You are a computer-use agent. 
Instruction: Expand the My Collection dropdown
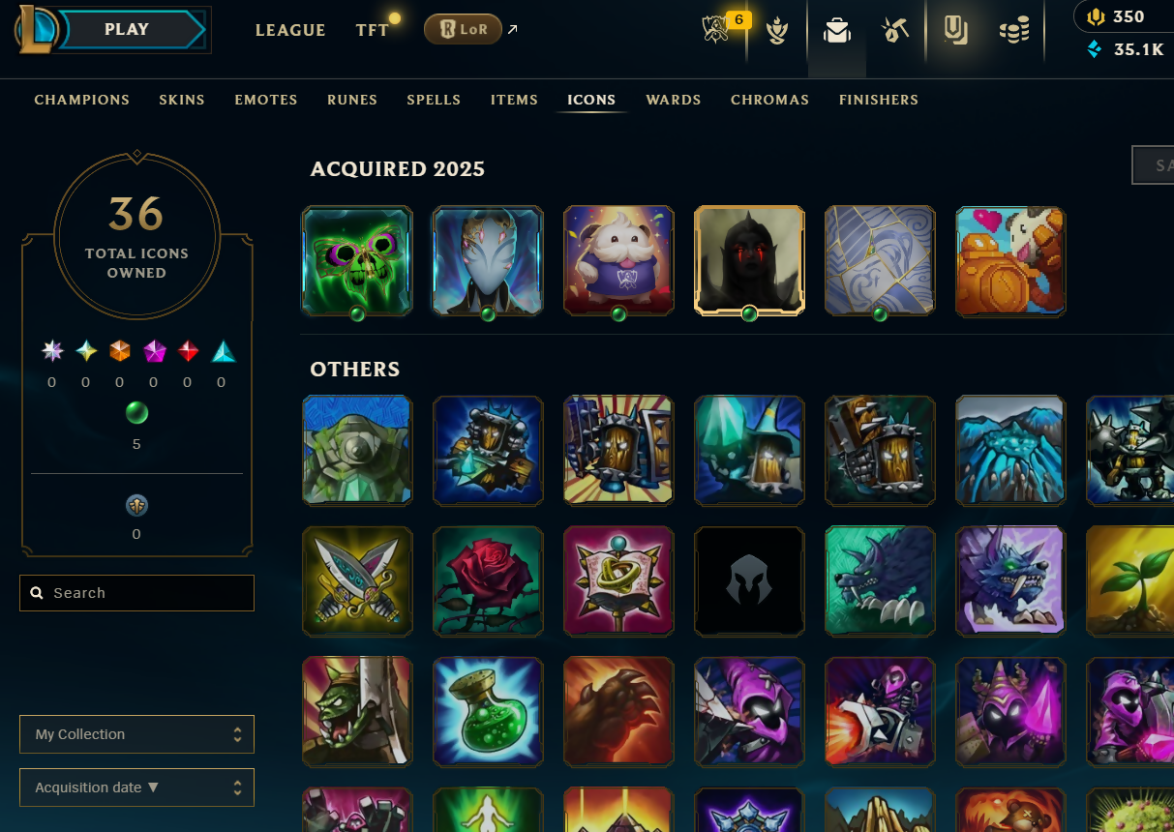pyautogui.click(x=136, y=734)
